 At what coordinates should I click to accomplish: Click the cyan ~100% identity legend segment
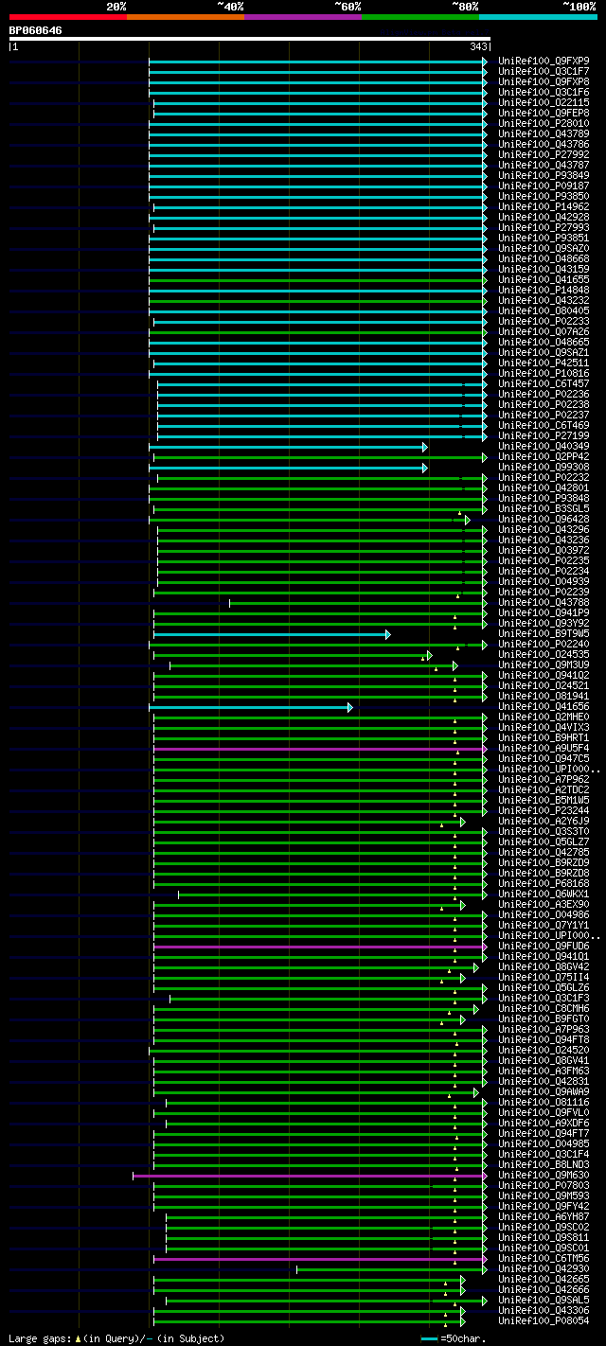(x=538, y=17)
